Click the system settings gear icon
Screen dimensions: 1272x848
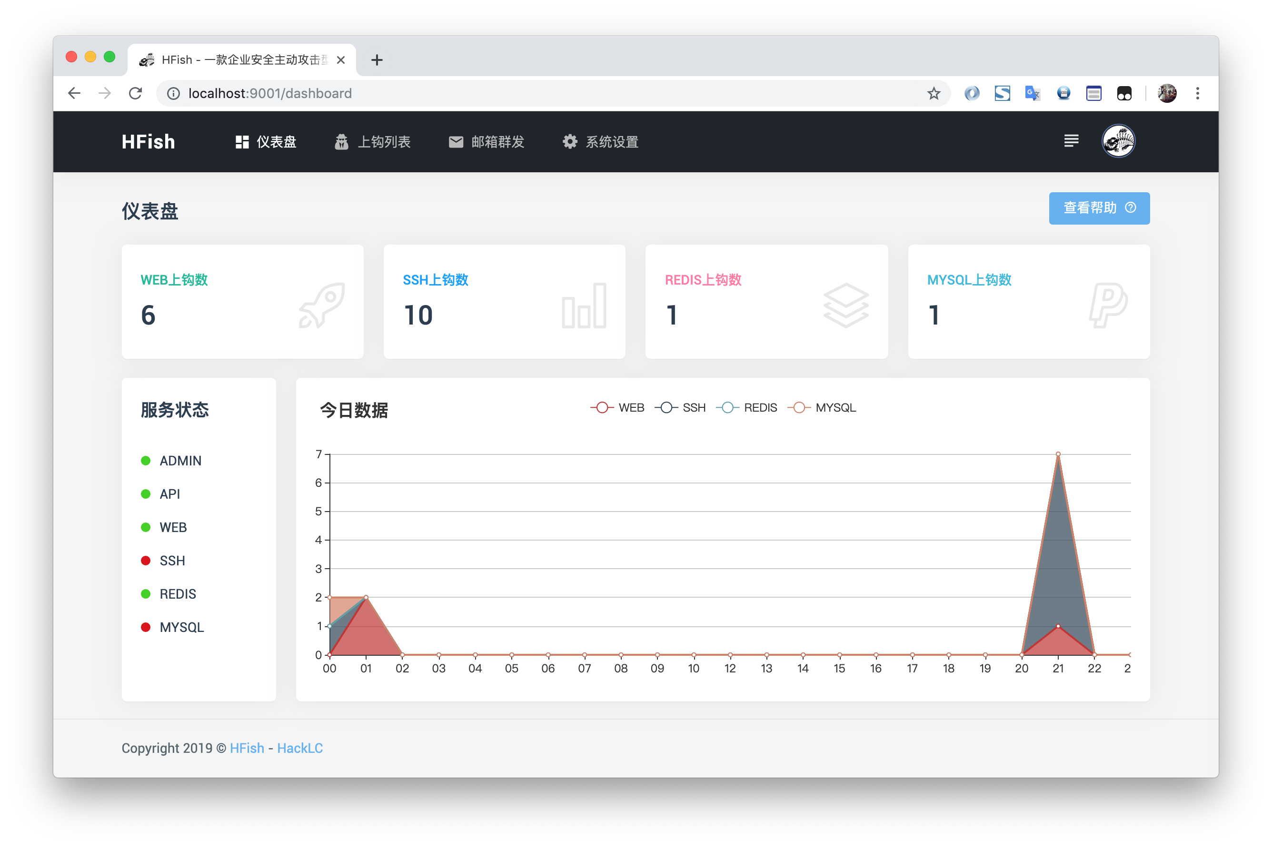[570, 142]
